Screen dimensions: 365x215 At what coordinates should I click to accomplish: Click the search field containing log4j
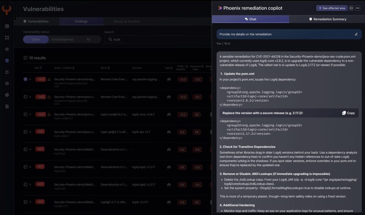click(158, 39)
